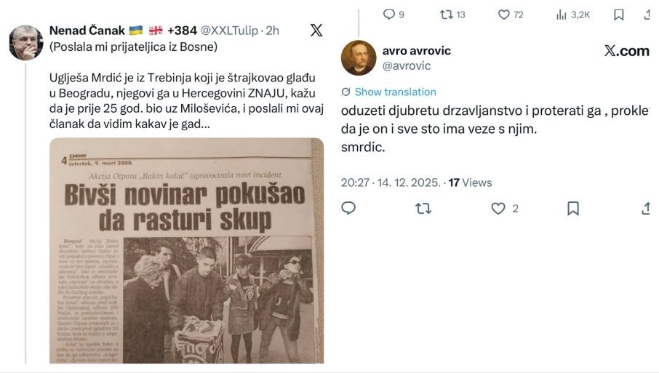Like the post with 72 likes
The image size is (659, 373).
click(x=504, y=15)
